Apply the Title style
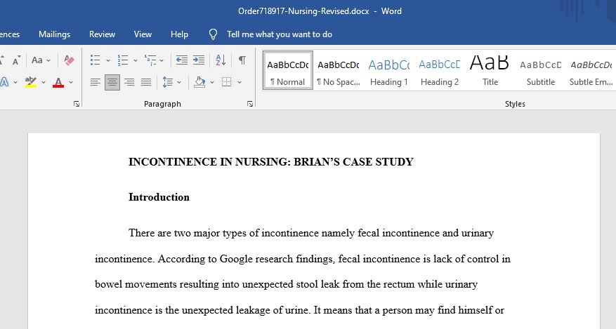Image resolution: width=616 pixels, height=329 pixels. [x=490, y=71]
